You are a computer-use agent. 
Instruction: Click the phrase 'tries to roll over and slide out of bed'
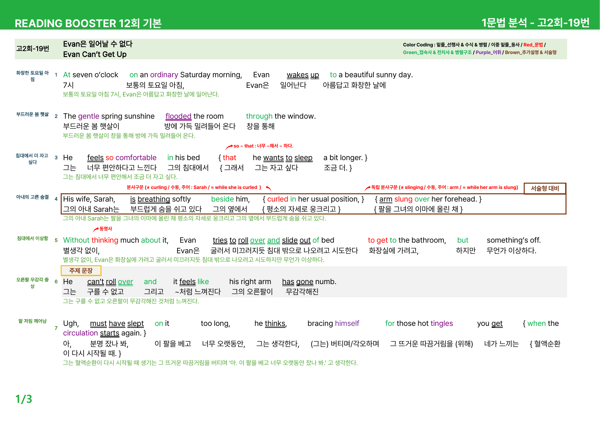[x=273, y=240]
